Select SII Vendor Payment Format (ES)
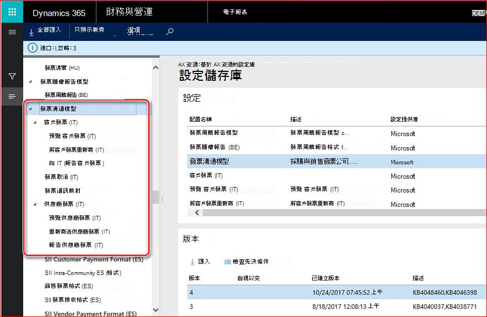Viewport: 487px width, 317px height. click(x=90, y=314)
